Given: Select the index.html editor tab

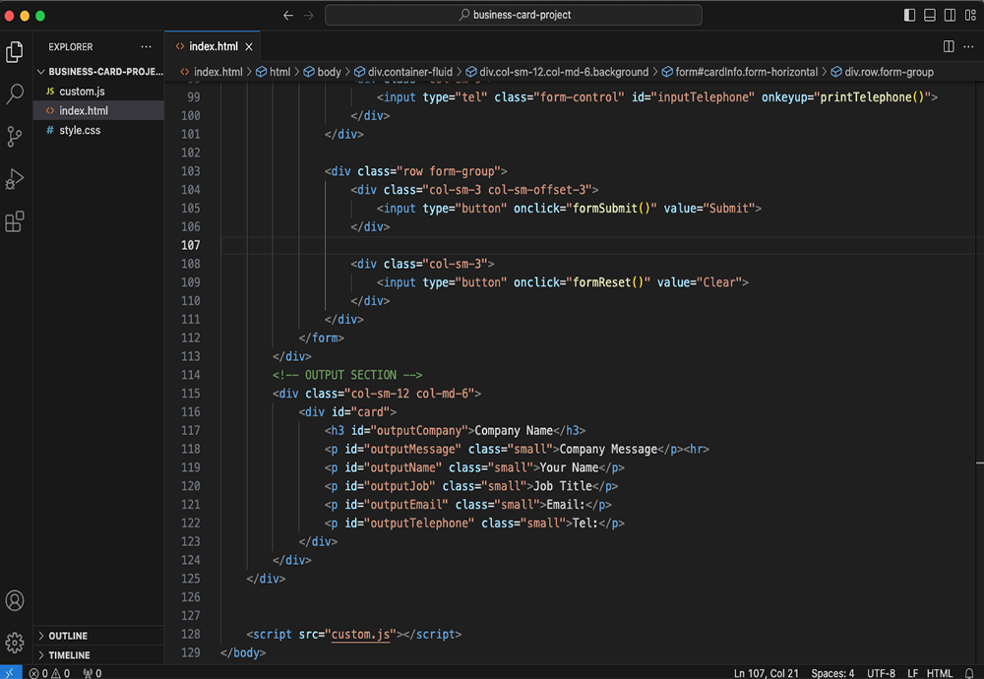Looking at the screenshot, I should [x=213, y=46].
